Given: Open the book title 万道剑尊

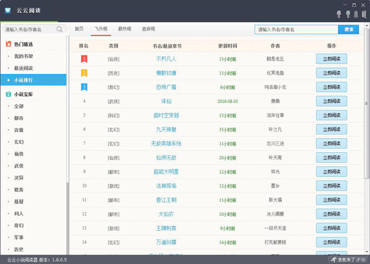Looking at the screenshot, I should point(166,242).
